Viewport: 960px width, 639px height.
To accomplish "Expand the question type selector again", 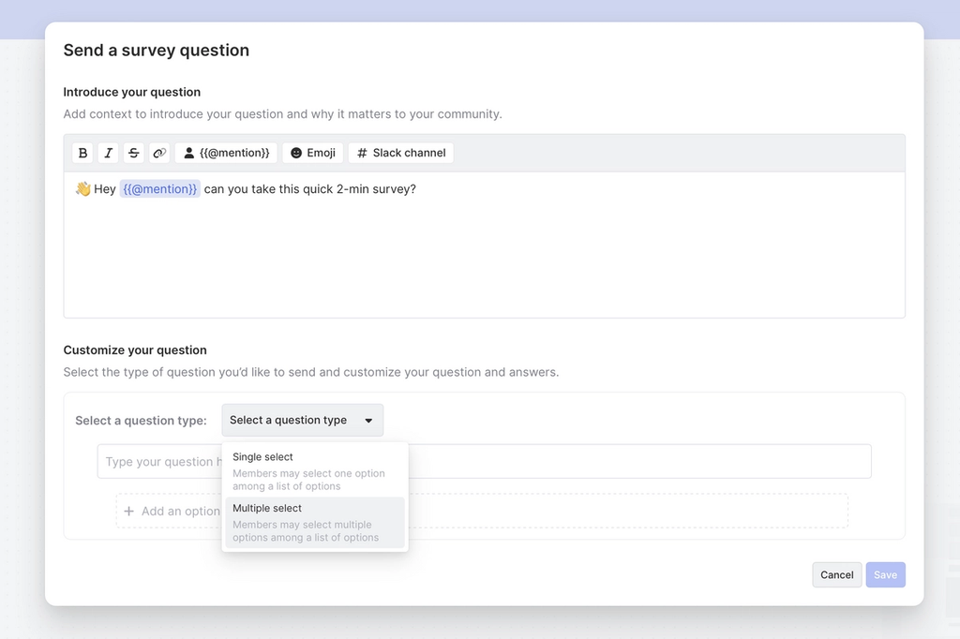I will tap(302, 420).
